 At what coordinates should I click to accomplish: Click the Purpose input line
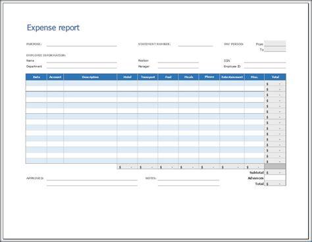(82, 44)
